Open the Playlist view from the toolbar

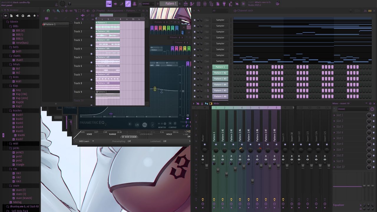pos(186,4)
